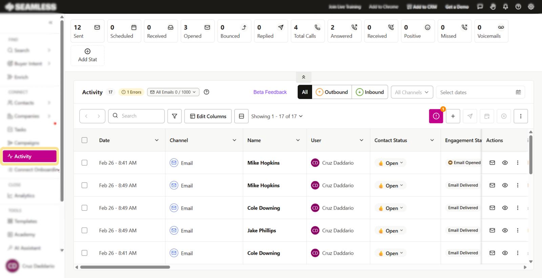Open the All Emails 0 / 1000 dropdown
Viewport: 542px width, 278px height.
(173, 92)
